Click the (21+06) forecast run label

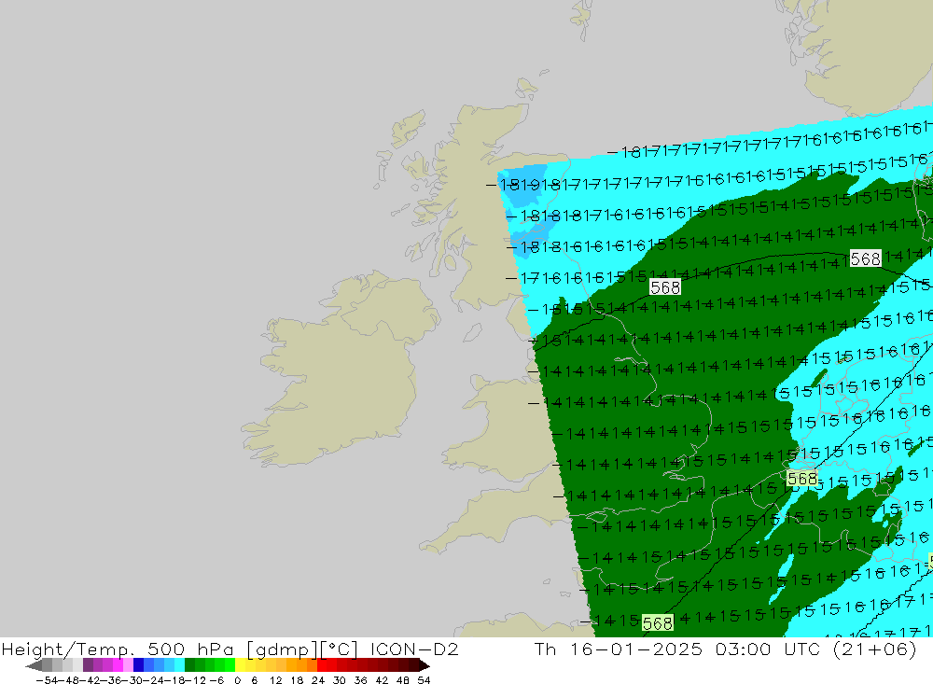coord(875,649)
